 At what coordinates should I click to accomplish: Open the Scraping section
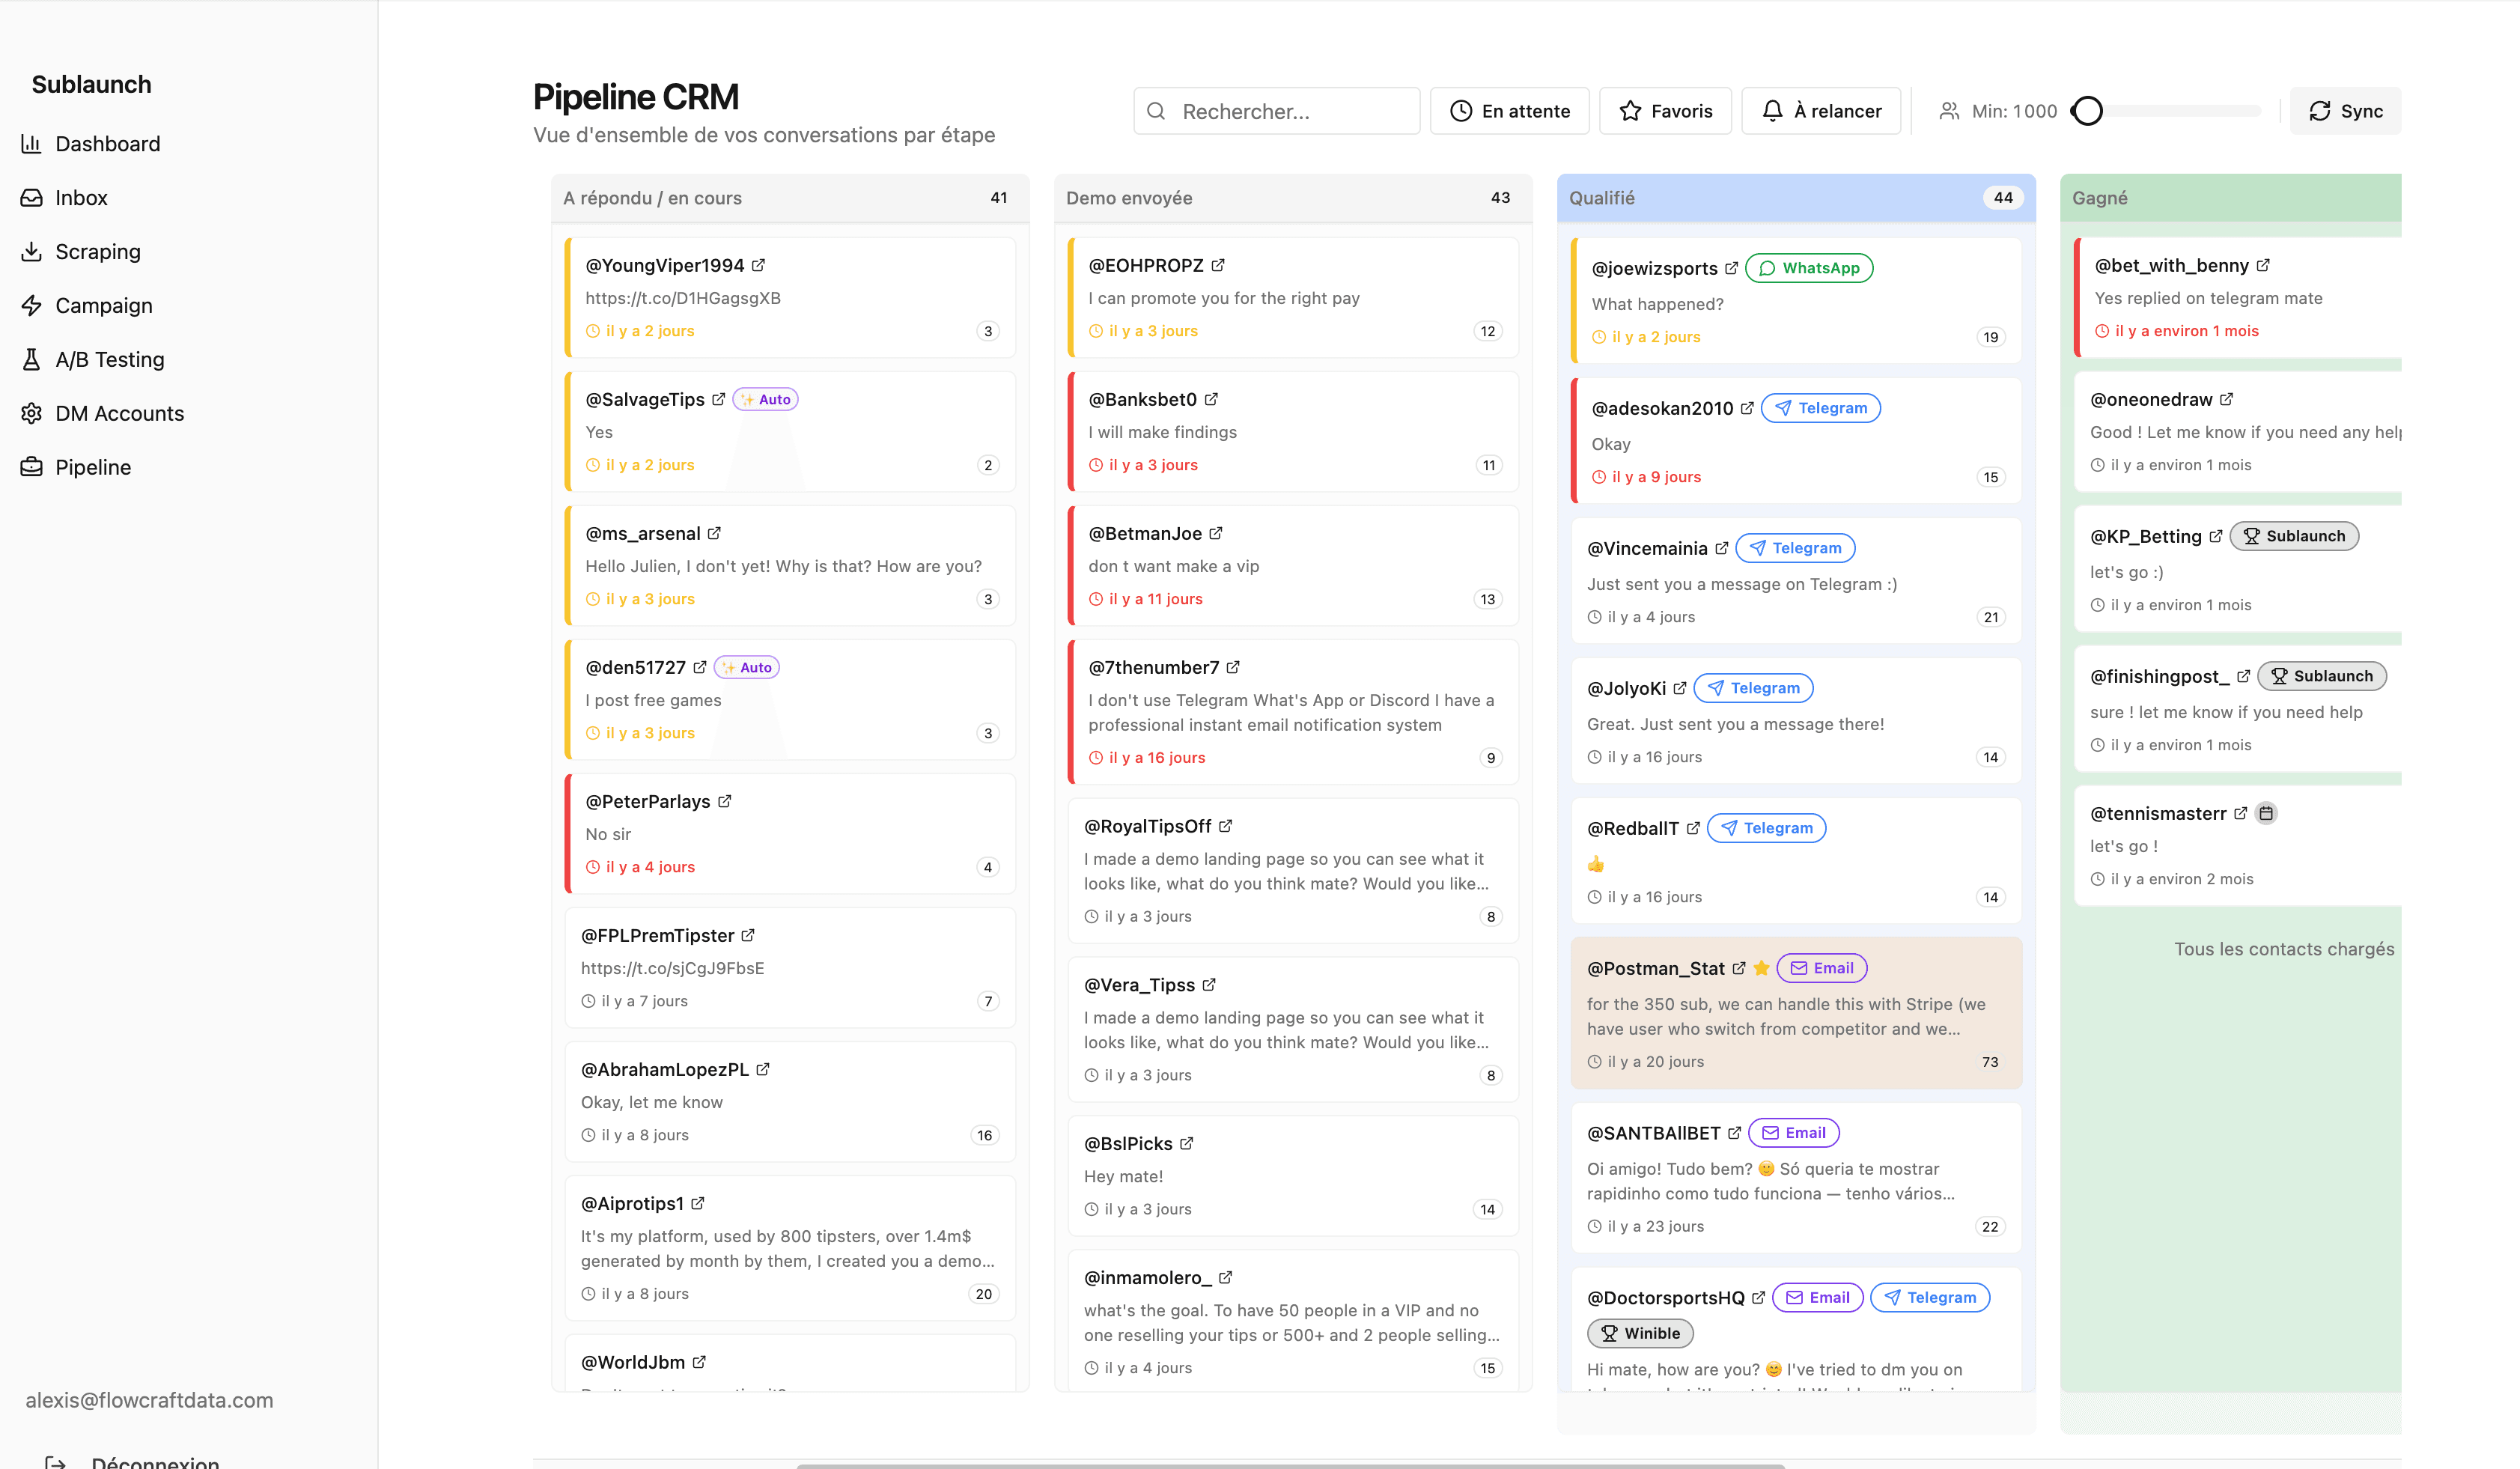click(98, 251)
